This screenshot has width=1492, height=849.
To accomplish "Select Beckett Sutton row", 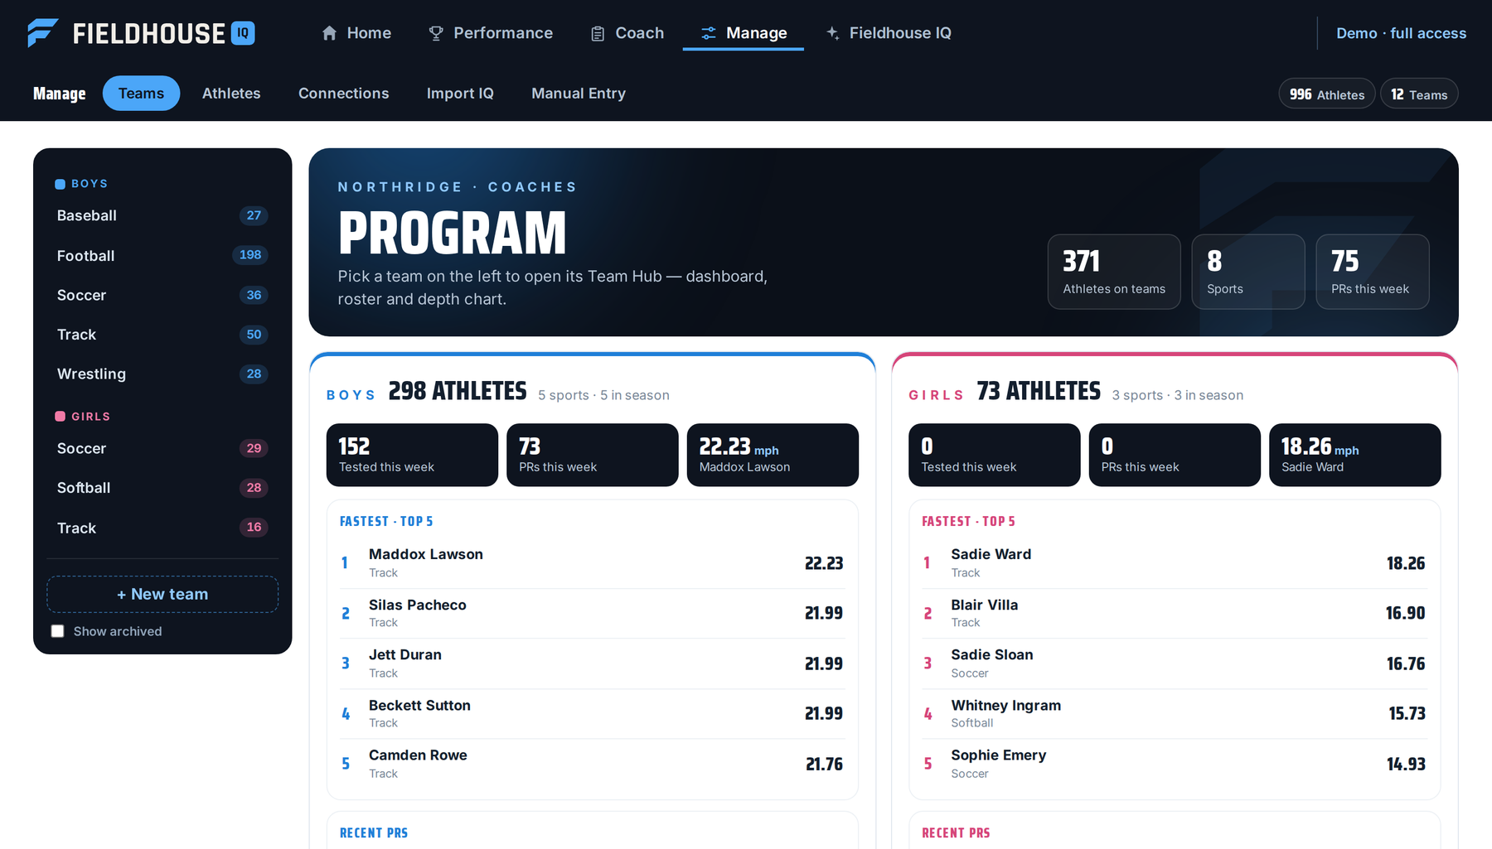I will pos(593,713).
